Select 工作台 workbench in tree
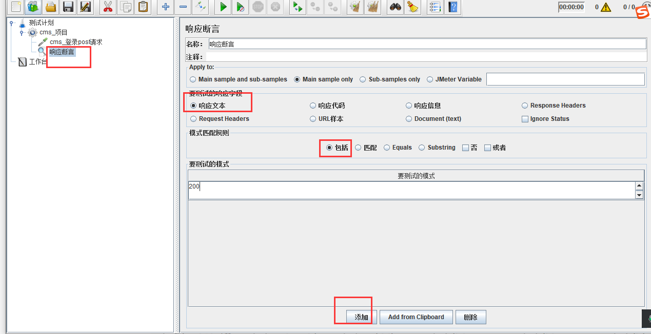651x334 pixels. point(38,62)
